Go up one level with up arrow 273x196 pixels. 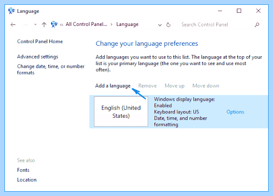(x=44, y=25)
